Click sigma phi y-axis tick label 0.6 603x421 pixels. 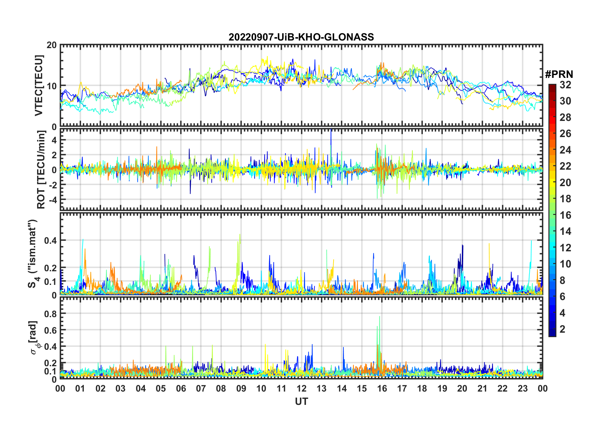(51, 330)
